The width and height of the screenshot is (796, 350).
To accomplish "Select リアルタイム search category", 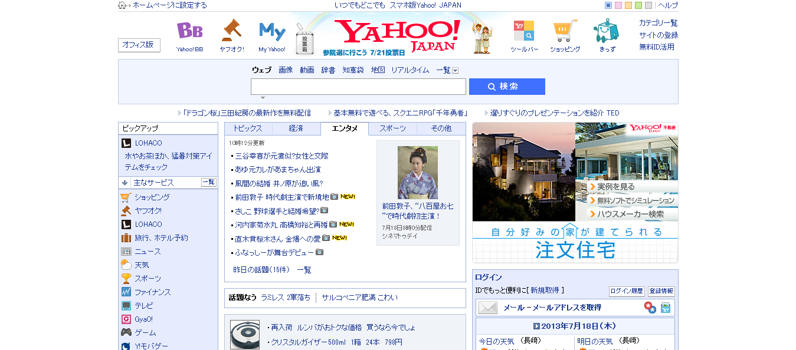I will tap(410, 70).
